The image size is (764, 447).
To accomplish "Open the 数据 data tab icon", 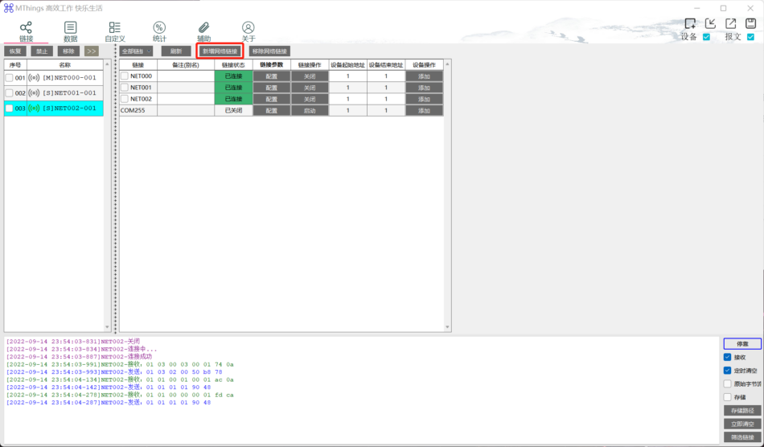I will pos(70,28).
